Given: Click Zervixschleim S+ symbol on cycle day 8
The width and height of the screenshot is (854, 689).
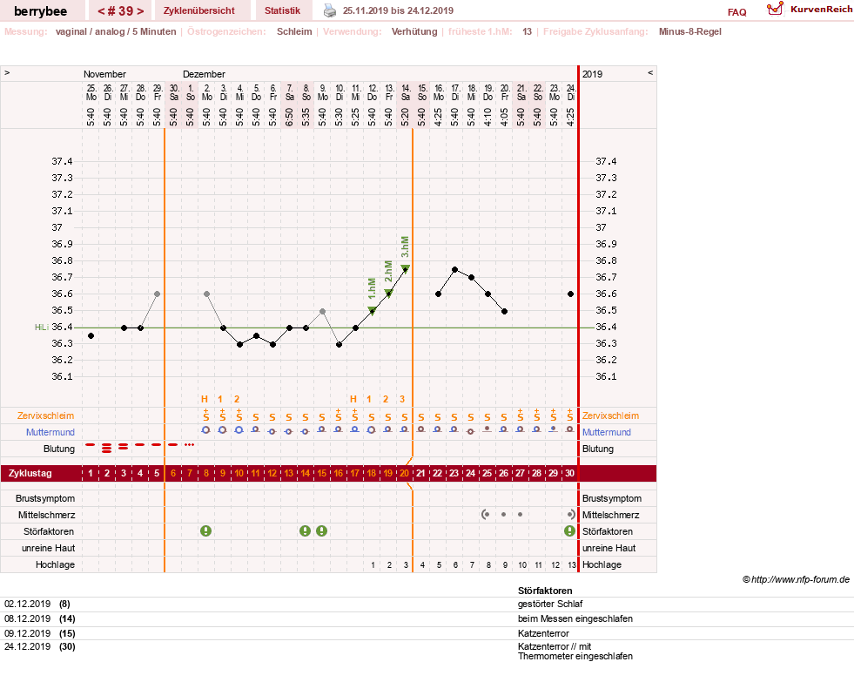Looking at the screenshot, I should (x=205, y=415).
